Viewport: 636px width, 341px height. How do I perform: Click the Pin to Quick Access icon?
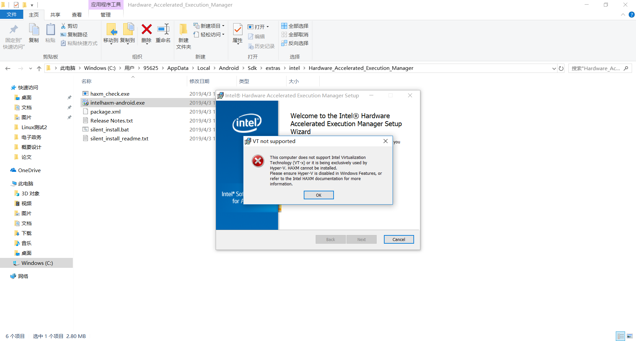click(14, 29)
